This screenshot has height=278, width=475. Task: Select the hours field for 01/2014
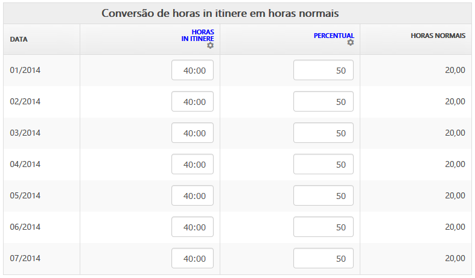point(193,70)
